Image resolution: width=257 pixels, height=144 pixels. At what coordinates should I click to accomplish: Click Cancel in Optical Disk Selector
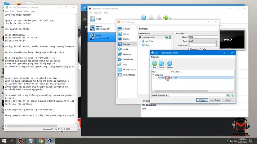[228, 100]
